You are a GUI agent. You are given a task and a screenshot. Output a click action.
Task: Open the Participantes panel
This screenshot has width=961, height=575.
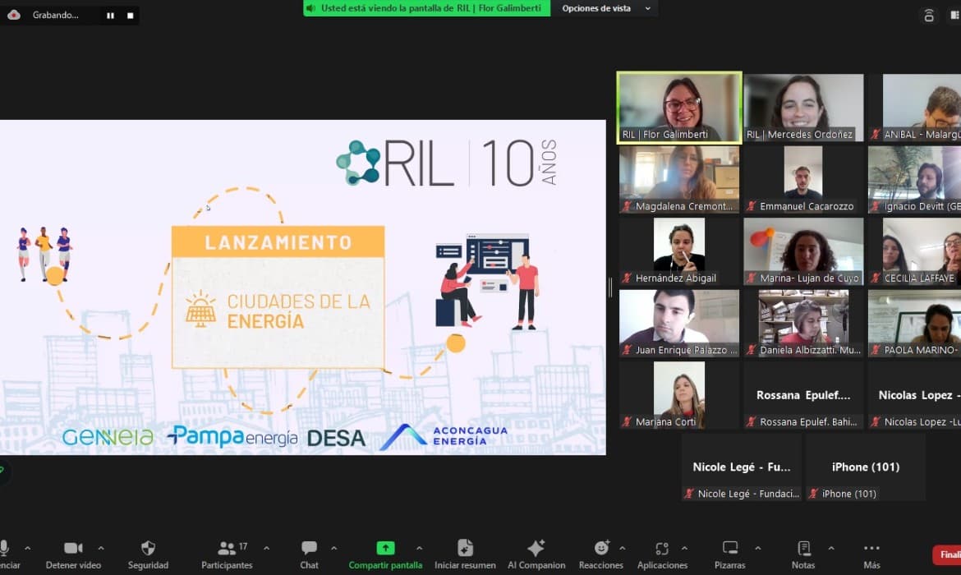coord(227,549)
